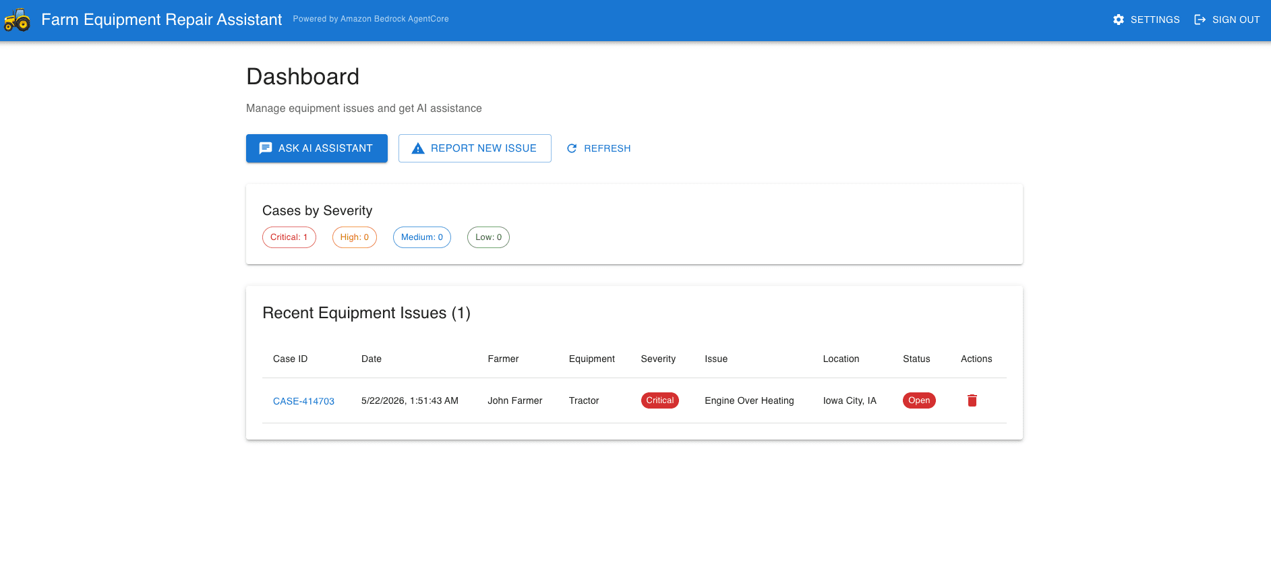This screenshot has width=1271, height=569.
Task: Click the chat bubble icon on Ask AI Assistant
Action: pyautogui.click(x=266, y=148)
